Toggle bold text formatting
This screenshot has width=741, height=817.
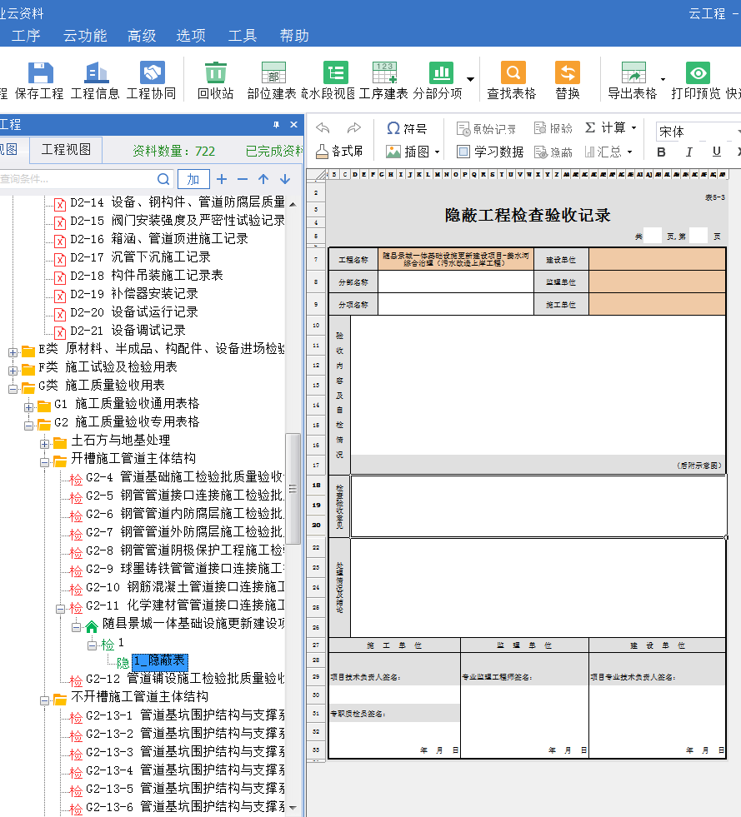(x=662, y=152)
